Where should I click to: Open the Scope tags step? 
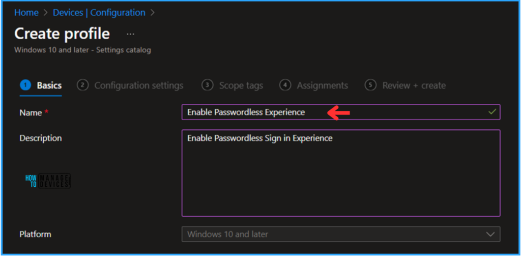point(233,86)
